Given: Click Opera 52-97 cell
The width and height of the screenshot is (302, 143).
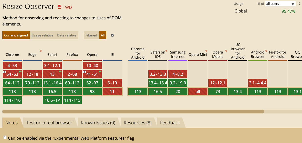Looking at the screenshot, I should click(x=92, y=83).
